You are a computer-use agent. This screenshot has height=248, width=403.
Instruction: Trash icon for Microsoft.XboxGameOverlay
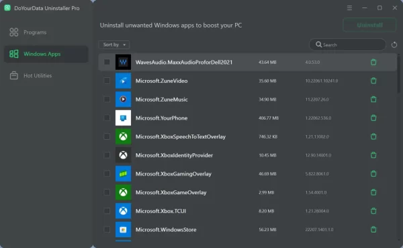click(373, 192)
